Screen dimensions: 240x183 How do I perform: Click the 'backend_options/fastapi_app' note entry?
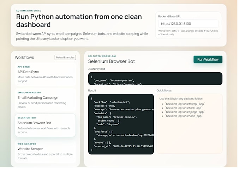click(x=185, y=104)
